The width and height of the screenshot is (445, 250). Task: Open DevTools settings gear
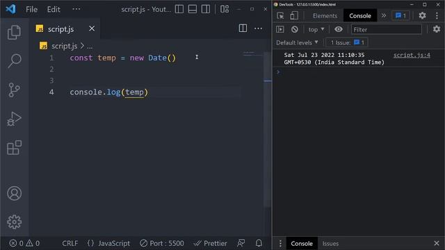(x=422, y=15)
